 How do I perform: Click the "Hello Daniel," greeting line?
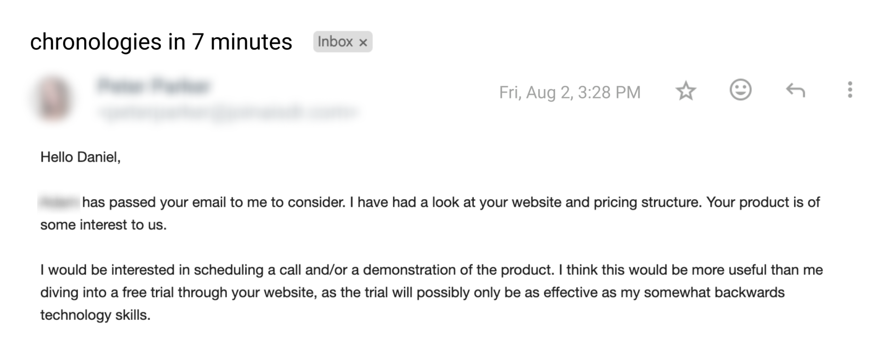pos(80,157)
